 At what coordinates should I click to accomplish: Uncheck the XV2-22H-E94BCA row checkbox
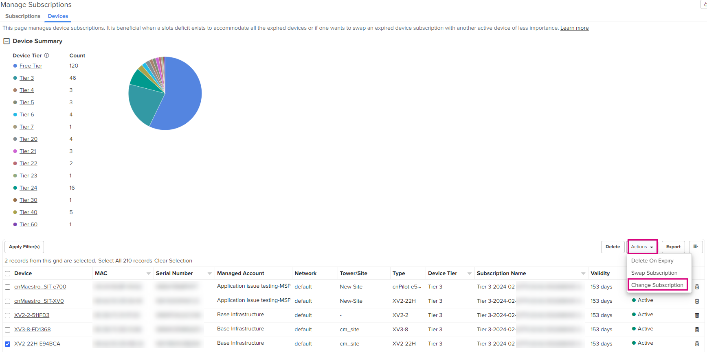[x=8, y=344]
